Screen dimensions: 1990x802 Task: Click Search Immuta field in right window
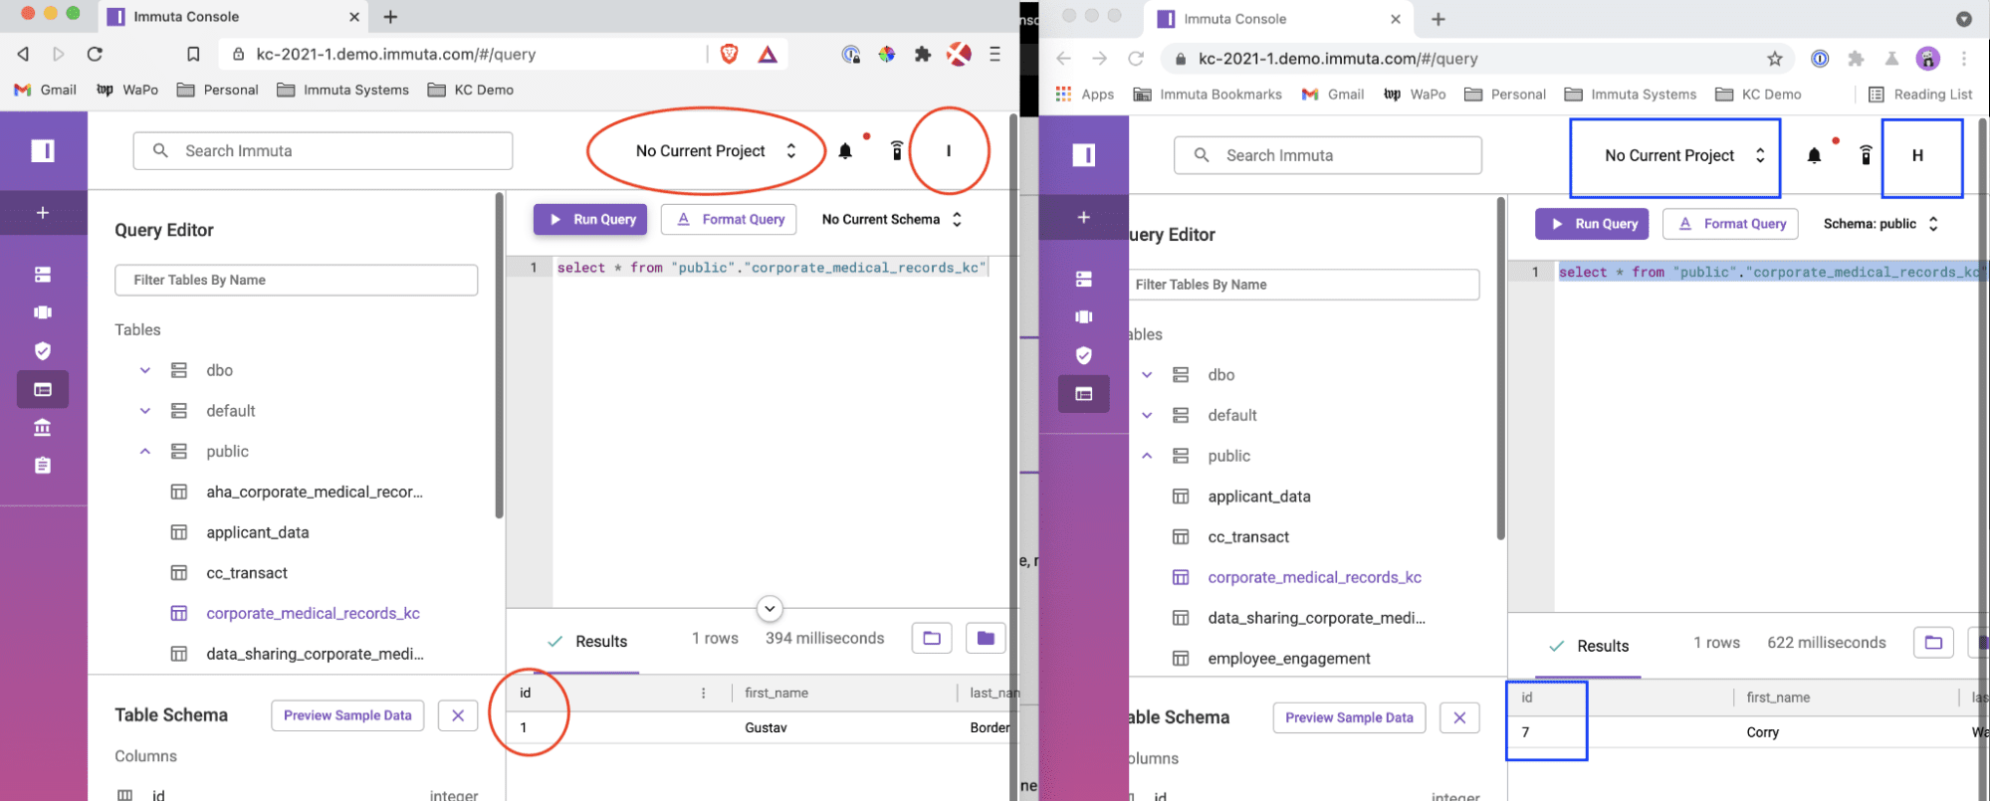click(x=1328, y=155)
